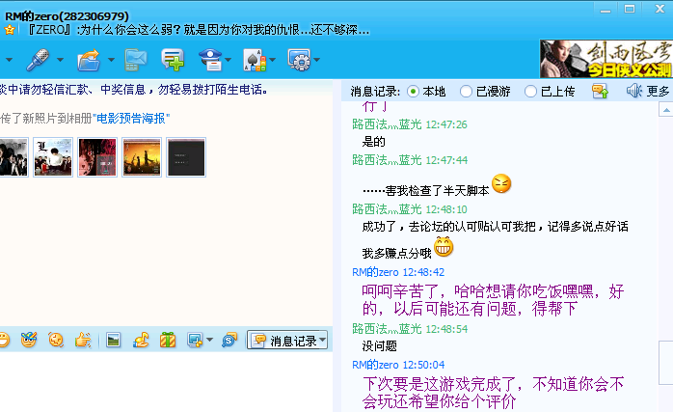Open the monitor gear apps icon
This screenshot has height=412, width=673.
299,60
